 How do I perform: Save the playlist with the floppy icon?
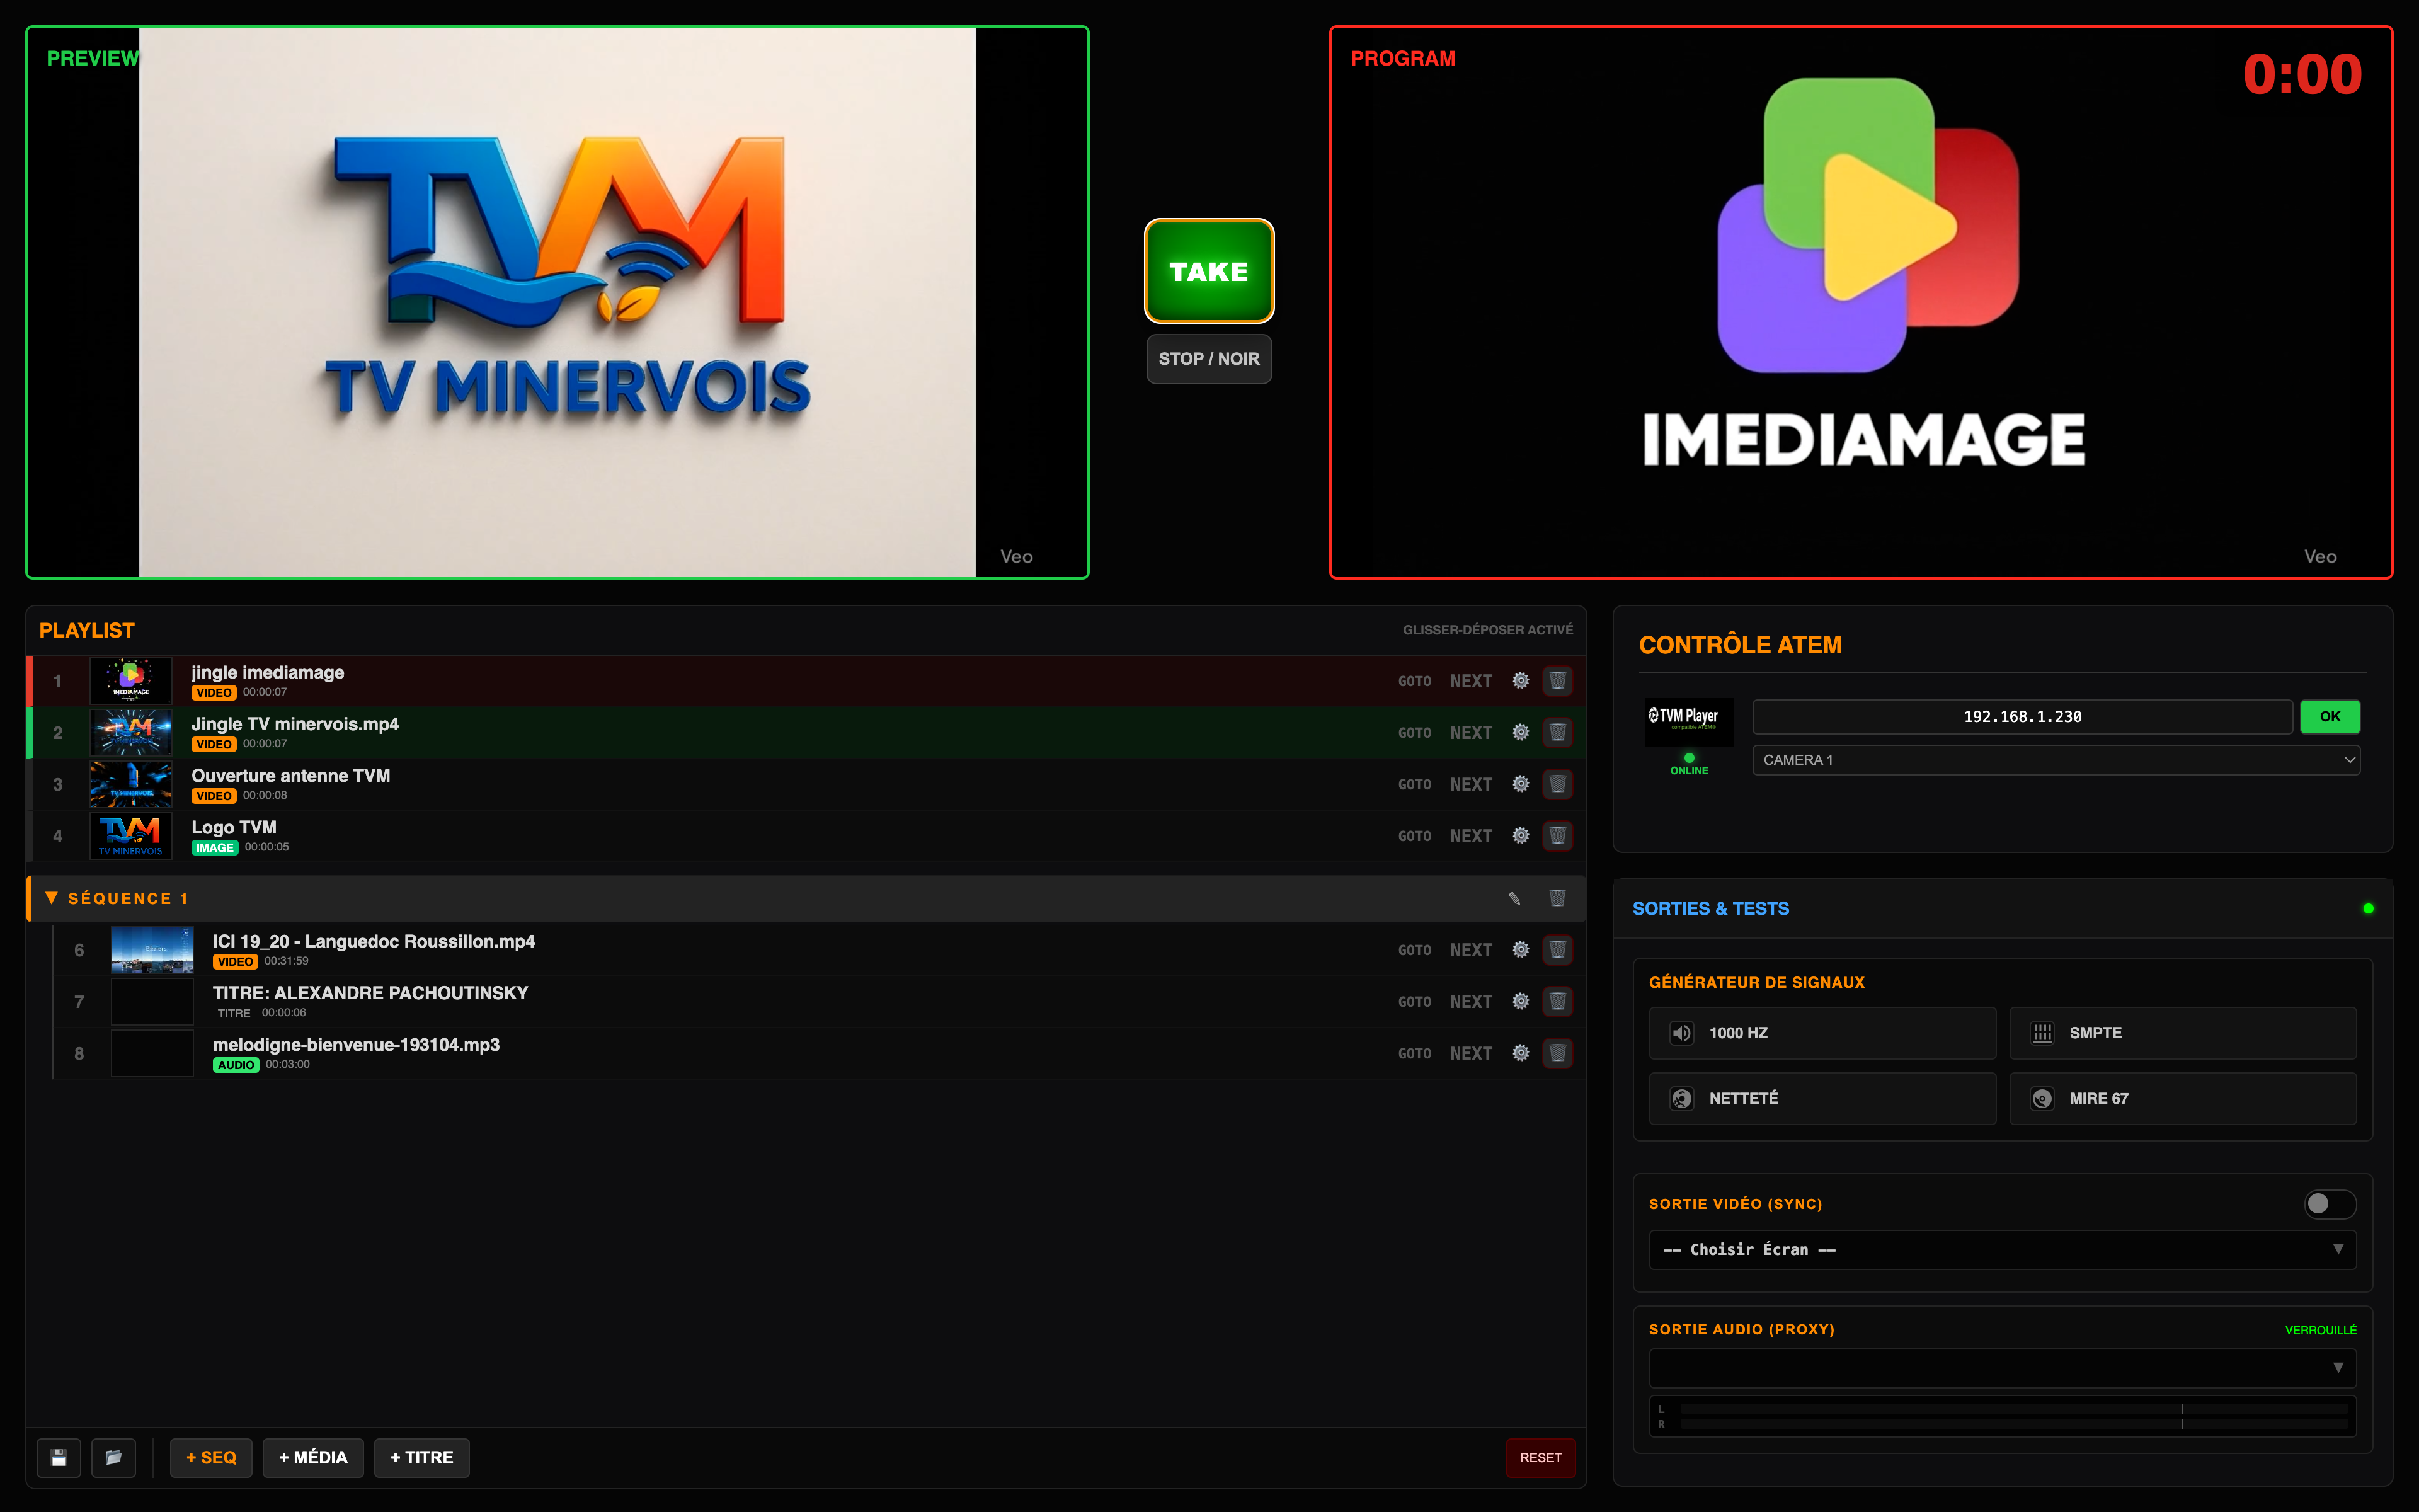[x=59, y=1458]
